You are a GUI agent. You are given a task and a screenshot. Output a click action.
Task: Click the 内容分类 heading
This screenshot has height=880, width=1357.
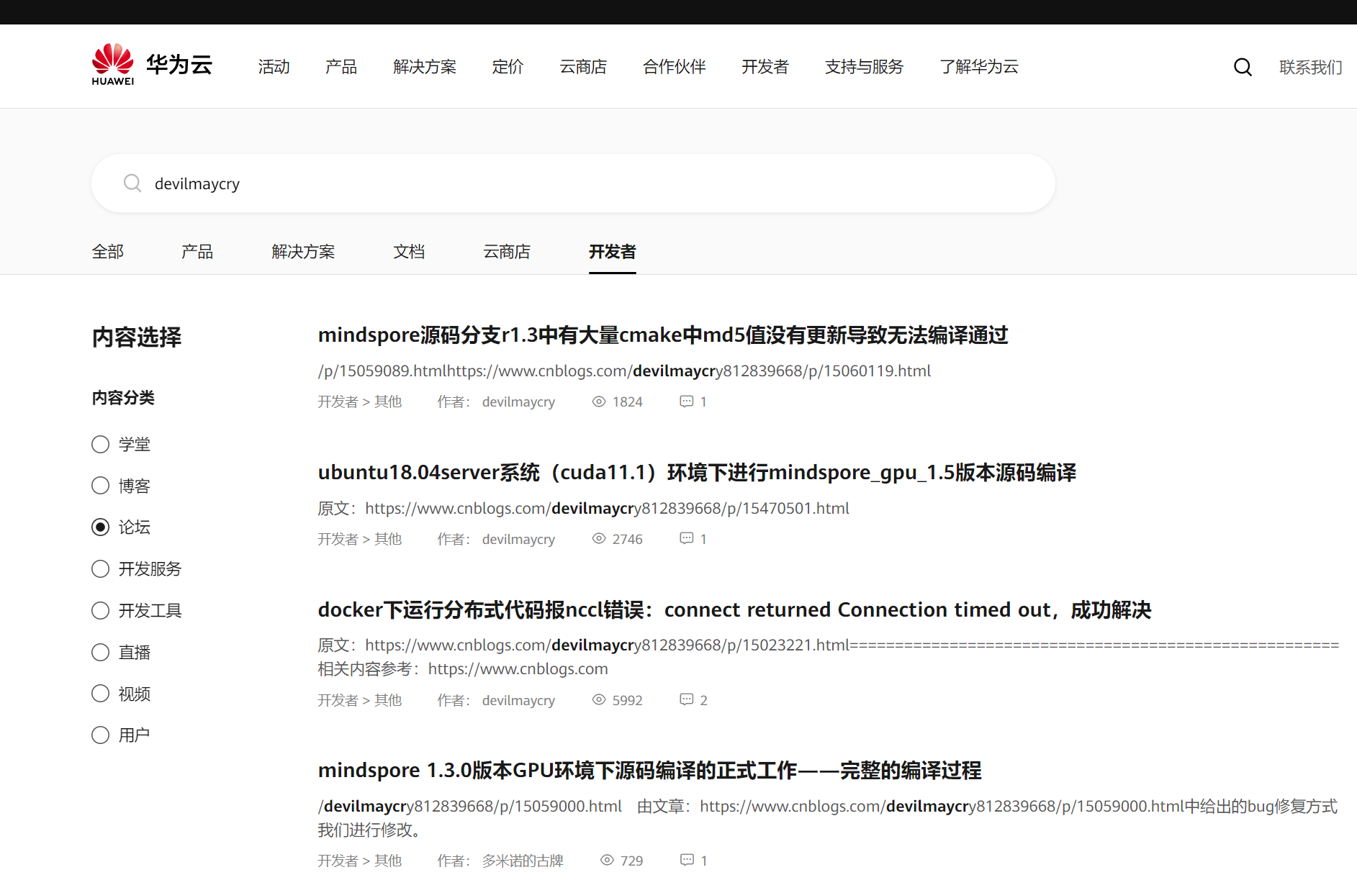(x=123, y=398)
